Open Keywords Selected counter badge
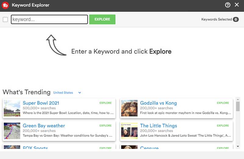Viewport: 244px width, 159px height. [x=236, y=19]
